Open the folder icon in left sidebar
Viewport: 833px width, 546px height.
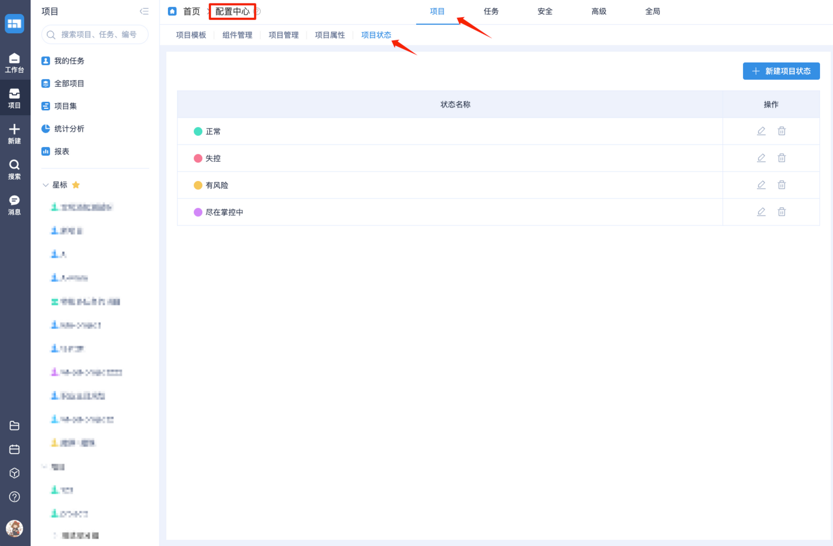click(15, 426)
